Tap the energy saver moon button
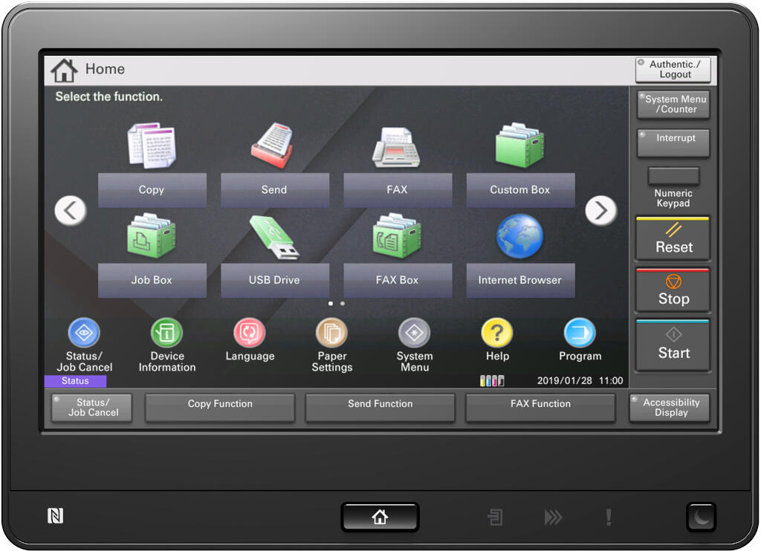This screenshot has width=761, height=551. pyautogui.click(x=702, y=517)
